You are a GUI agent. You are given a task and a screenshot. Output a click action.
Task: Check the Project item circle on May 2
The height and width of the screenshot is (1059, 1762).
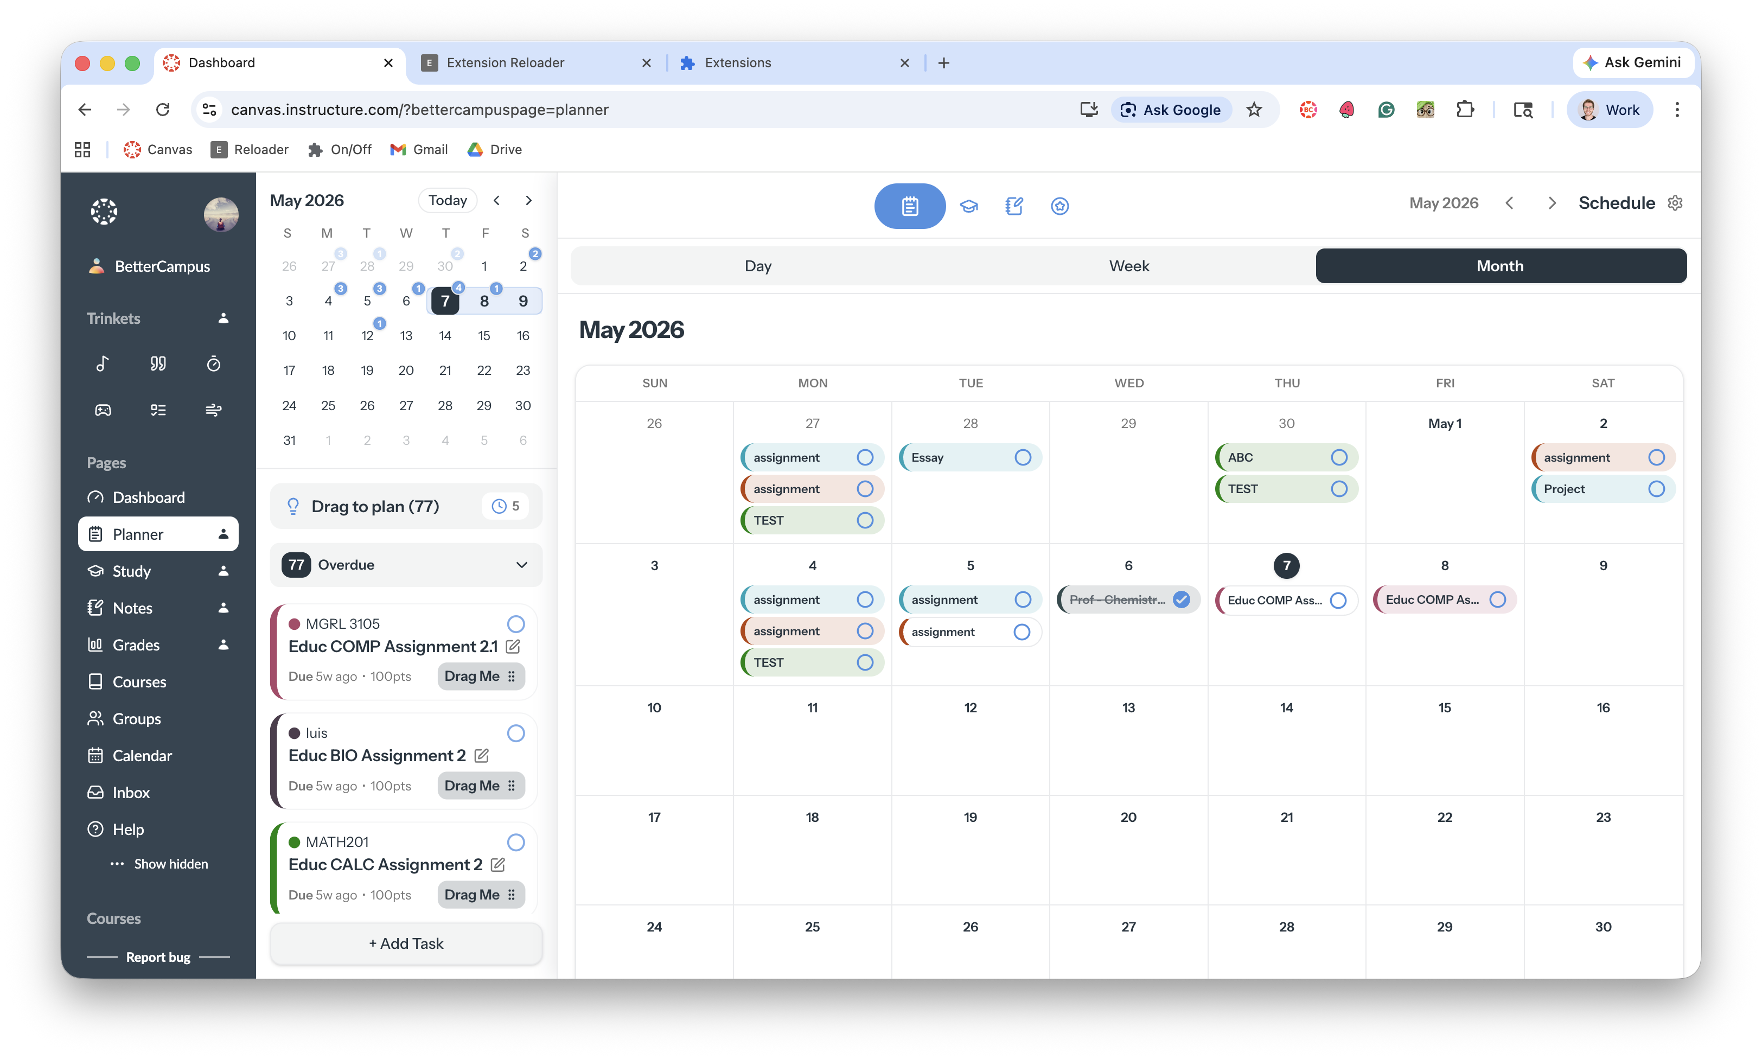pos(1656,489)
